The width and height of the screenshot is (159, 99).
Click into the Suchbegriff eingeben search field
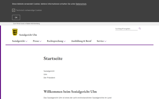[126, 29]
